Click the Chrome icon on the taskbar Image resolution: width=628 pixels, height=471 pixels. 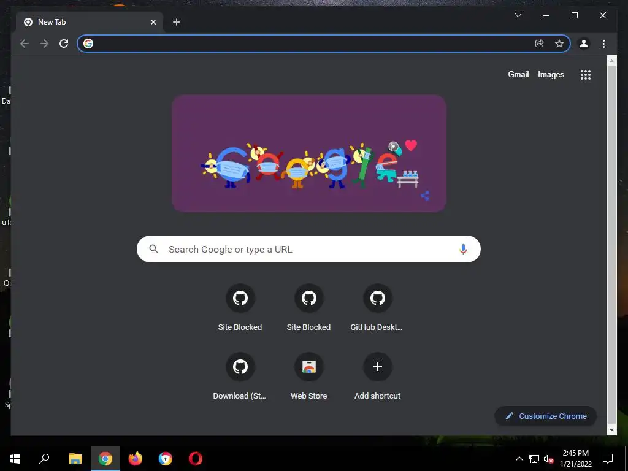(x=105, y=459)
